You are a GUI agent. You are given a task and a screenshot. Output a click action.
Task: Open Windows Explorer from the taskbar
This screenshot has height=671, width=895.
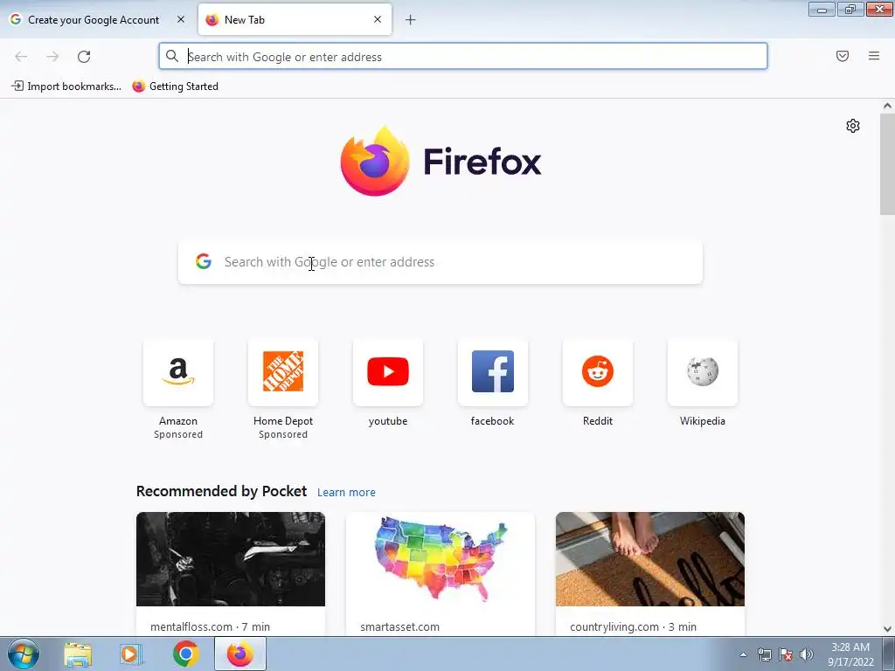tap(78, 654)
